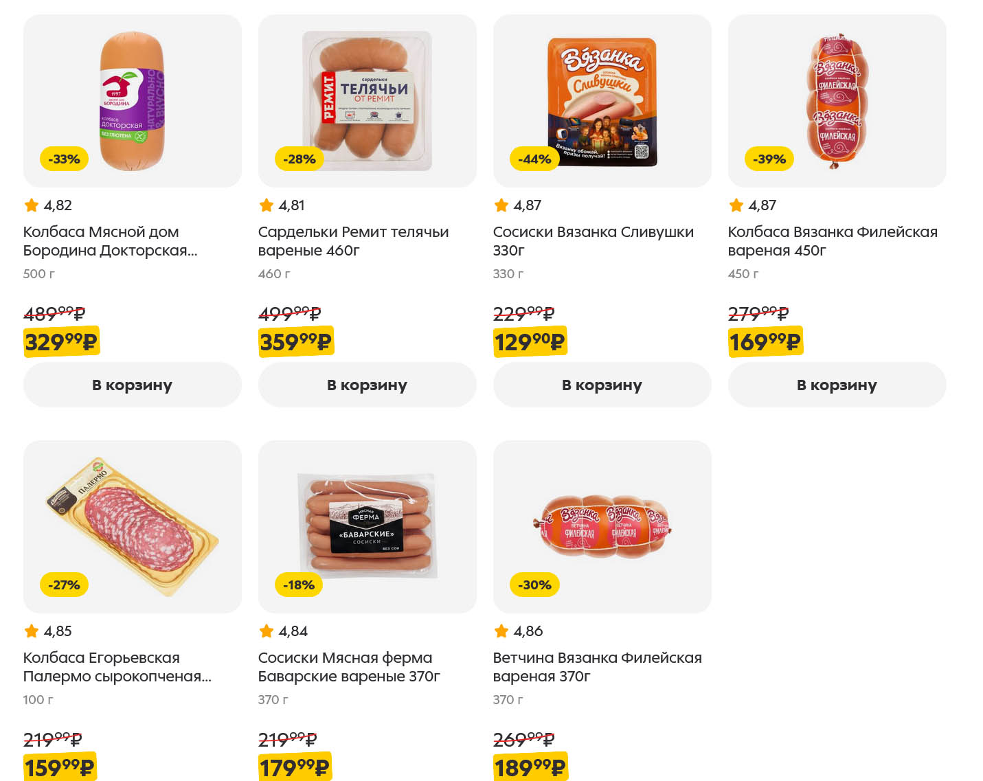Click the 4,86 rating star

[501, 631]
